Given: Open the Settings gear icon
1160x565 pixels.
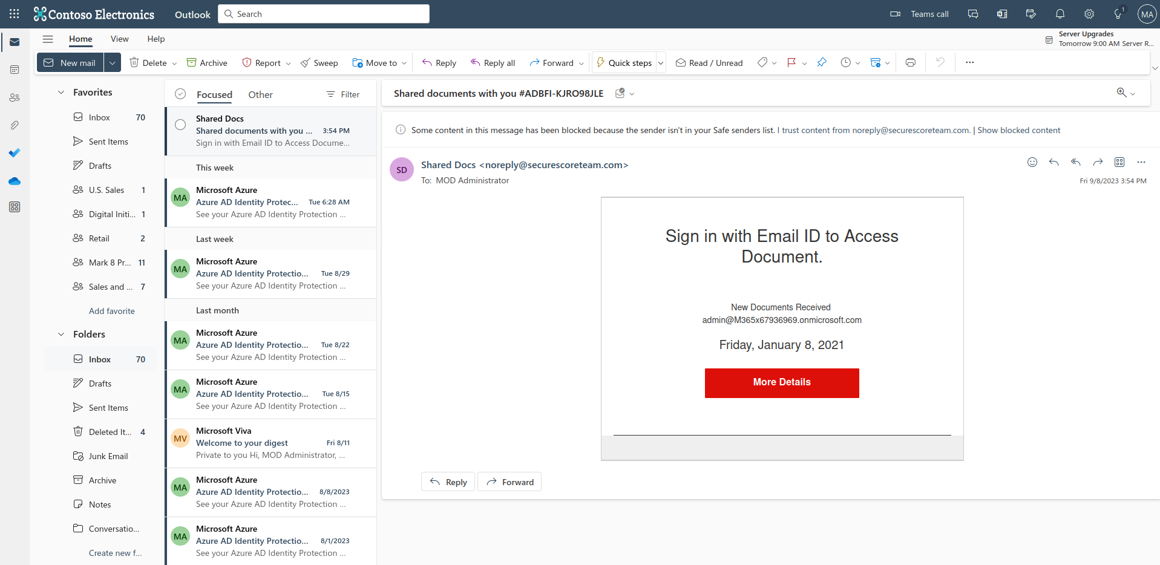Looking at the screenshot, I should 1089,14.
